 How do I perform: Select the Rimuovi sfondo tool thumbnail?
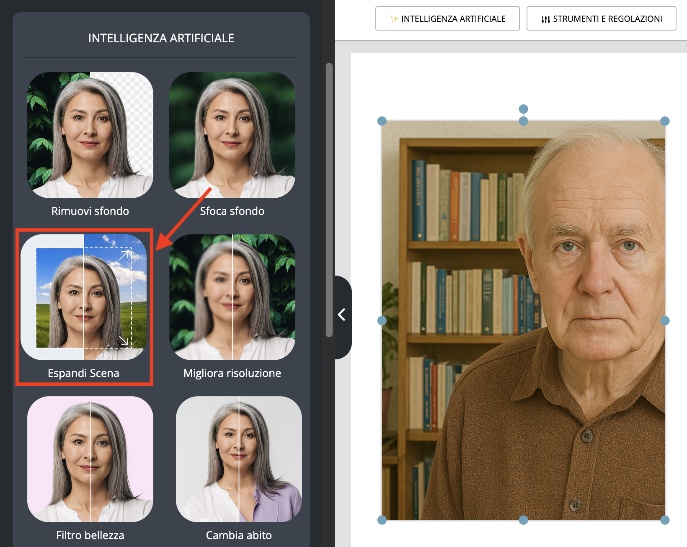(90, 135)
